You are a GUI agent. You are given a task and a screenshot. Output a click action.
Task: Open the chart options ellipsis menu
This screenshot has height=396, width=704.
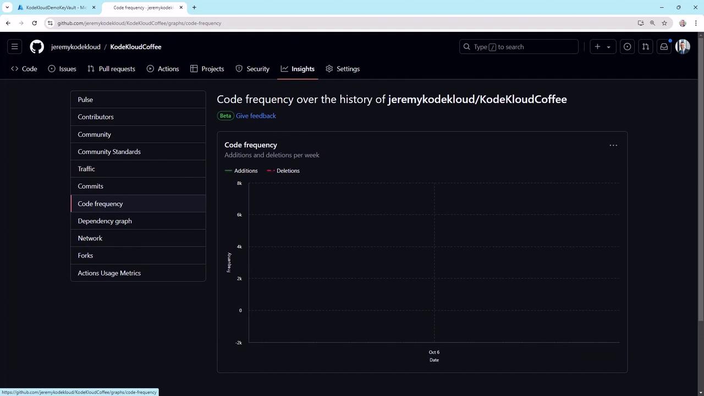pyautogui.click(x=613, y=145)
